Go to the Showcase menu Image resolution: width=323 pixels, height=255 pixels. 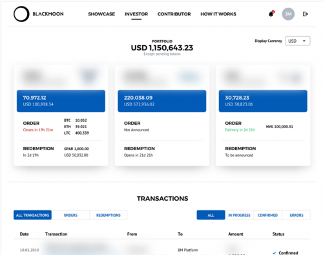(101, 14)
